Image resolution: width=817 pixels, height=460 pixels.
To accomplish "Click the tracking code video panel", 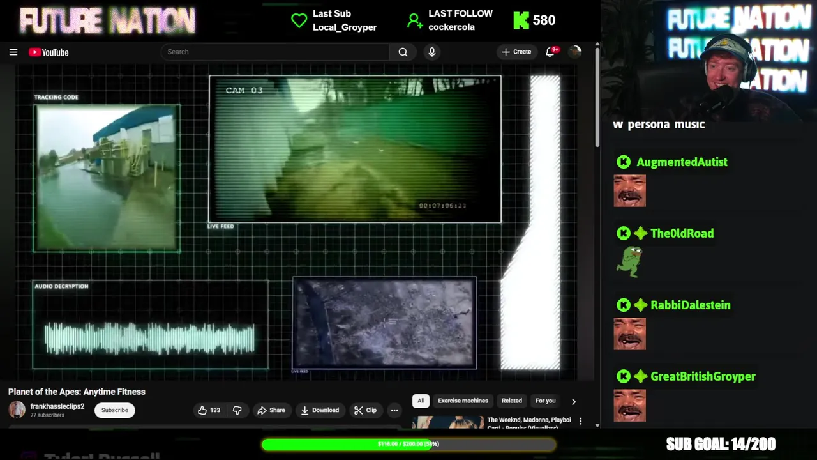I will click(x=107, y=178).
